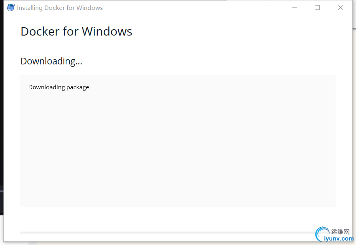Viewport: 356px width, 245px height.
Task: Click the iyunv.com watermark link
Action: point(339,239)
